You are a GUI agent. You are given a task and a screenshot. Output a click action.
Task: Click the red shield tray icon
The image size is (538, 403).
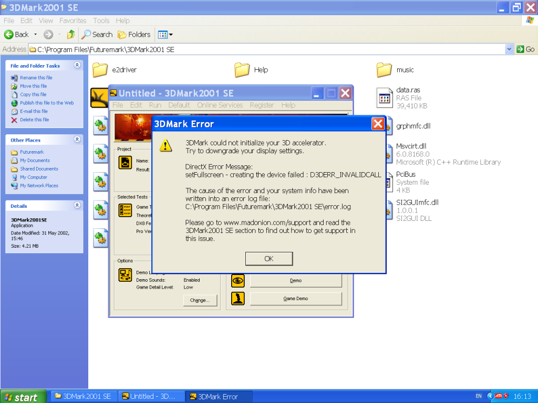tap(506, 396)
